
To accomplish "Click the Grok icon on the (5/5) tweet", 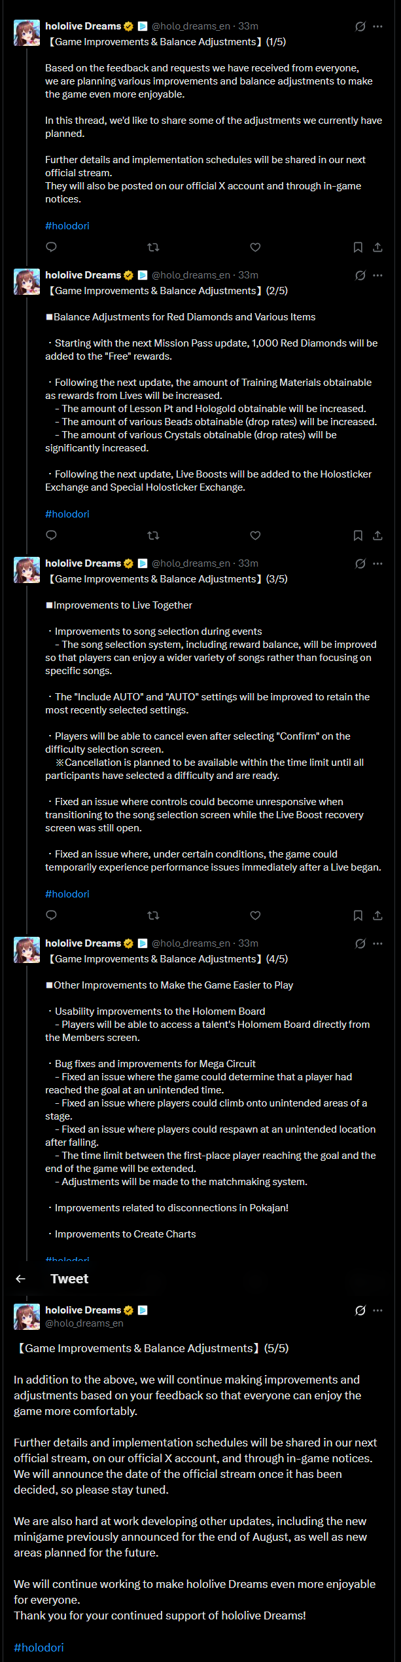I will point(360,1310).
